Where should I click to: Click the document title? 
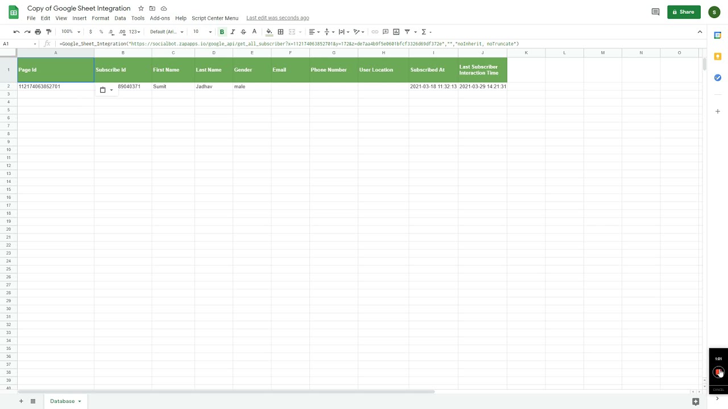point(79,9)
